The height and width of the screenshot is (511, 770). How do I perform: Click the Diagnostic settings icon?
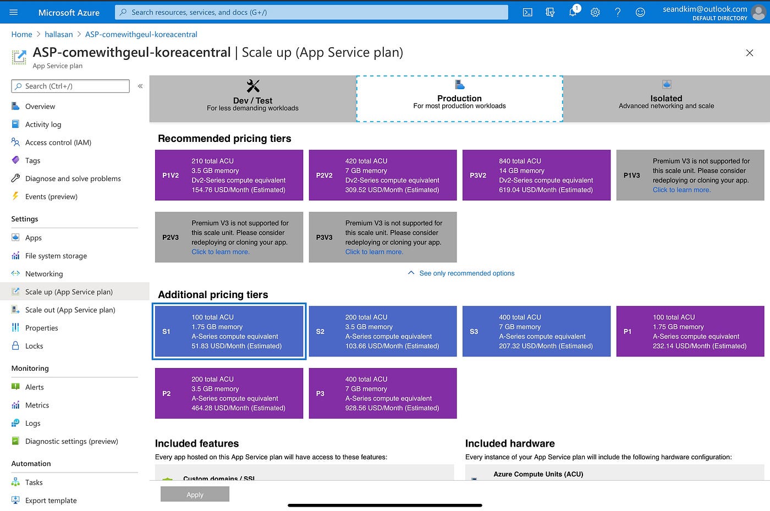pos(15,441)
